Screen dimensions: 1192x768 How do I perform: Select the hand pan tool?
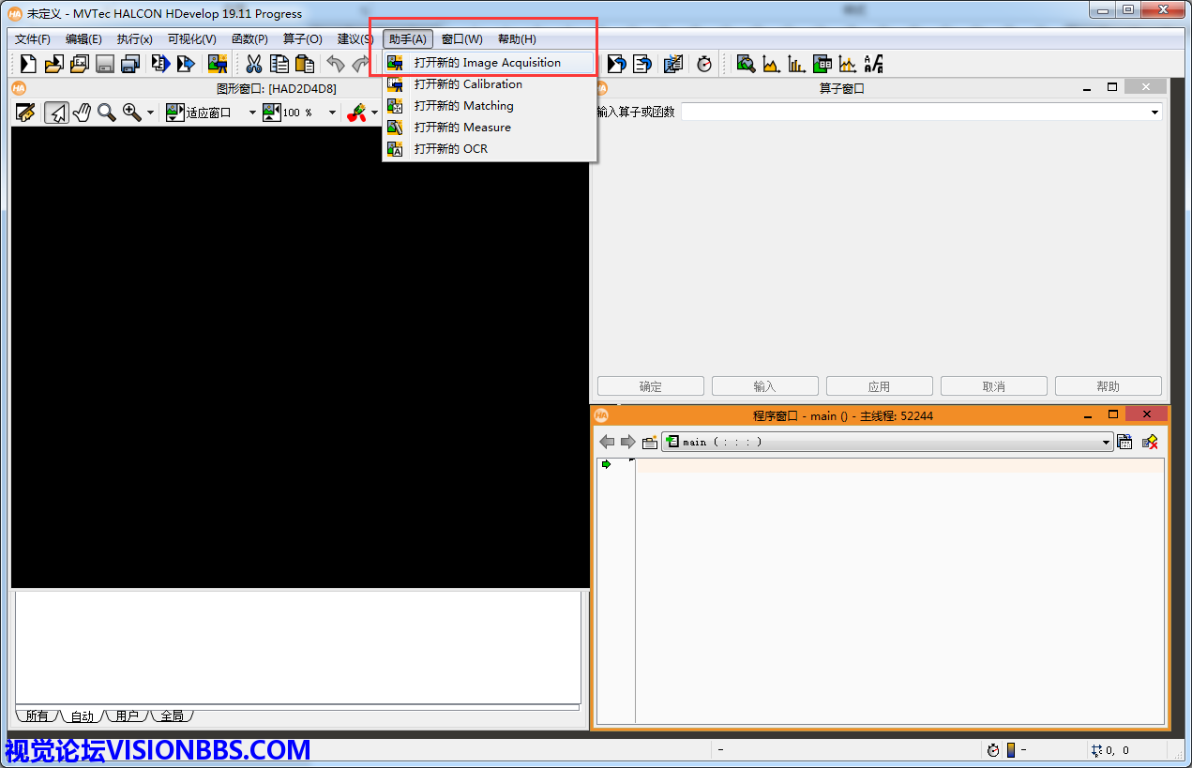pos(82,113)
